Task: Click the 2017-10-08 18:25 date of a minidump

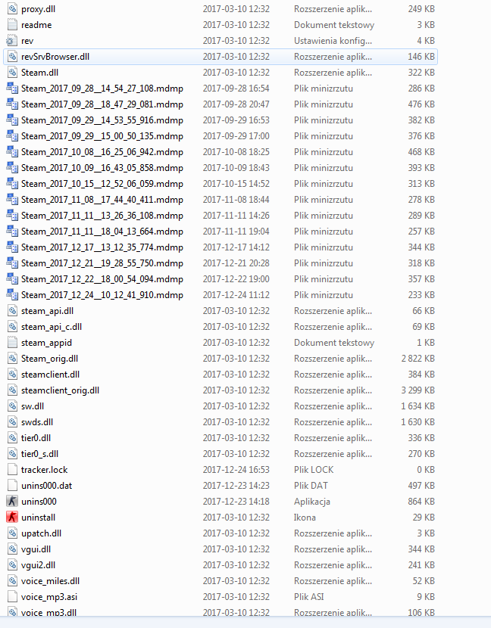Action: click(x=236, y=152)
